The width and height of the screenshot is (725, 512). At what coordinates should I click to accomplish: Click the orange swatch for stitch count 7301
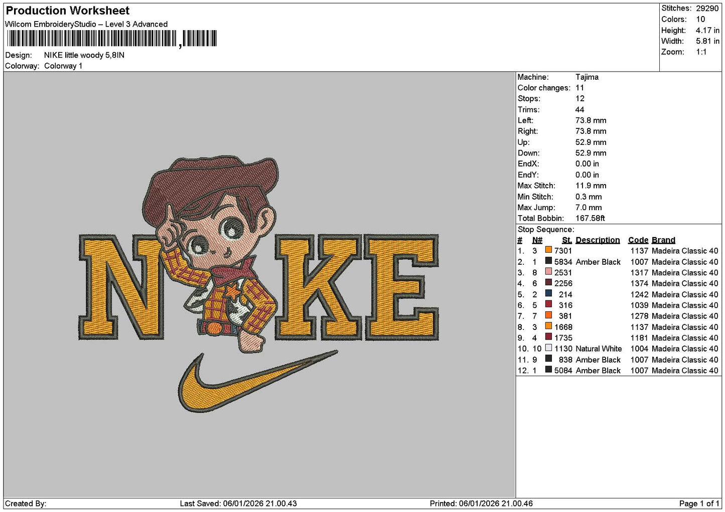[x=548, y=250]
